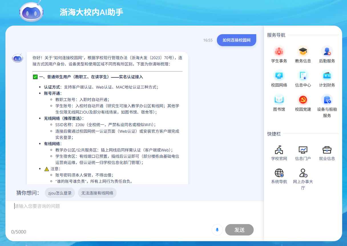Open the 学校官网 shortcut icon
This screenshot has width=347, height=246.
(x=279, y=150)
